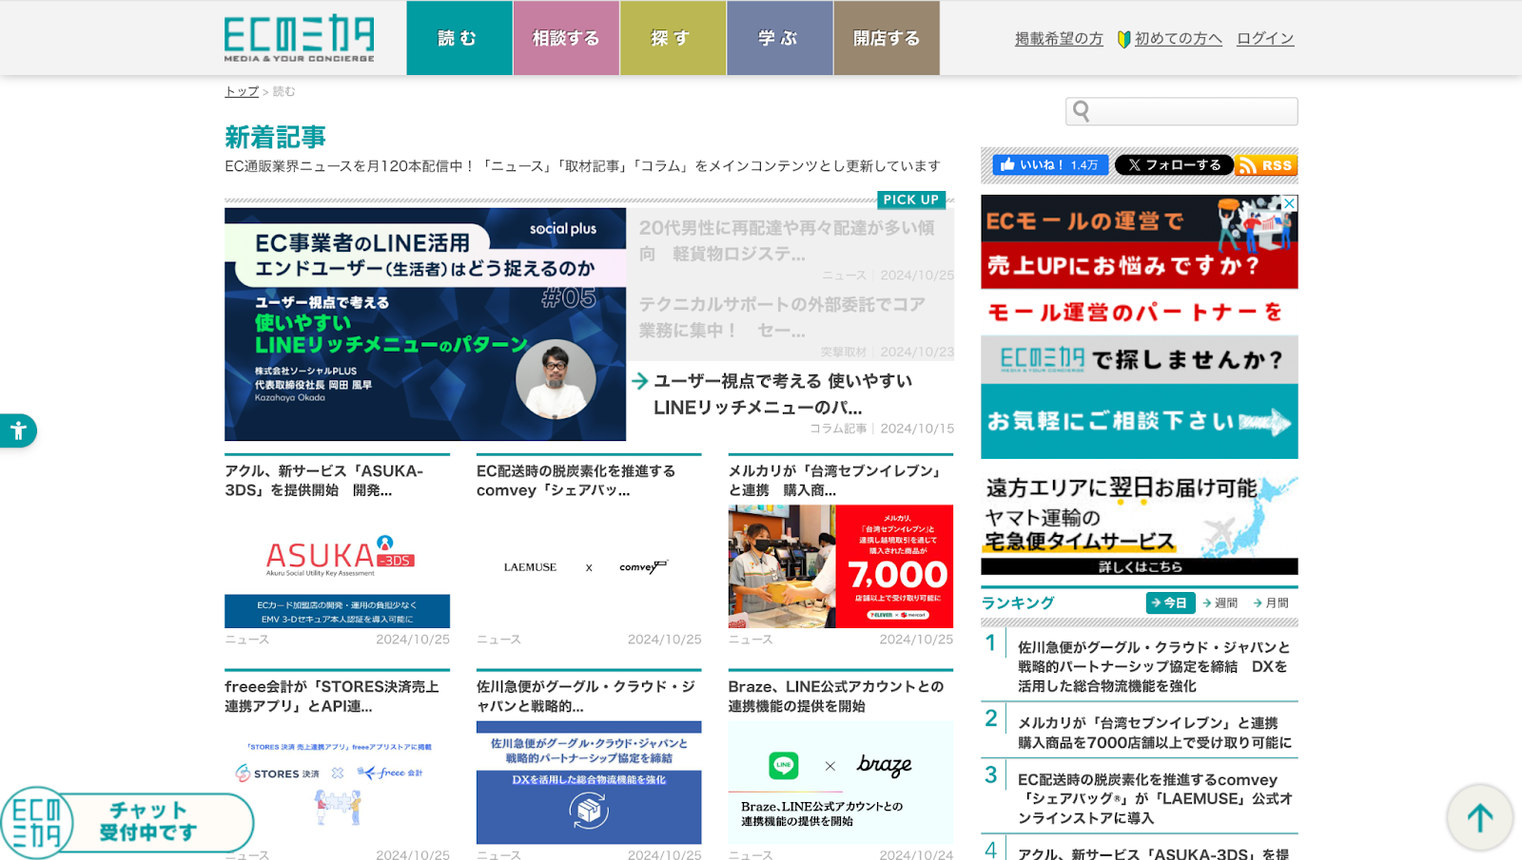Switch ranking to 週間 tab
This screenshot has height=860, width=1522.
pyautogui.click(x=1220, y=602)
